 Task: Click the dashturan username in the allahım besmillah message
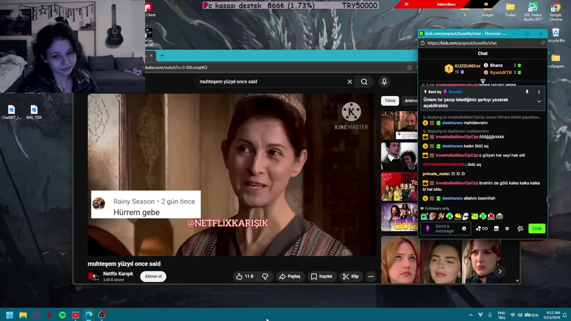tap(452, 198)
